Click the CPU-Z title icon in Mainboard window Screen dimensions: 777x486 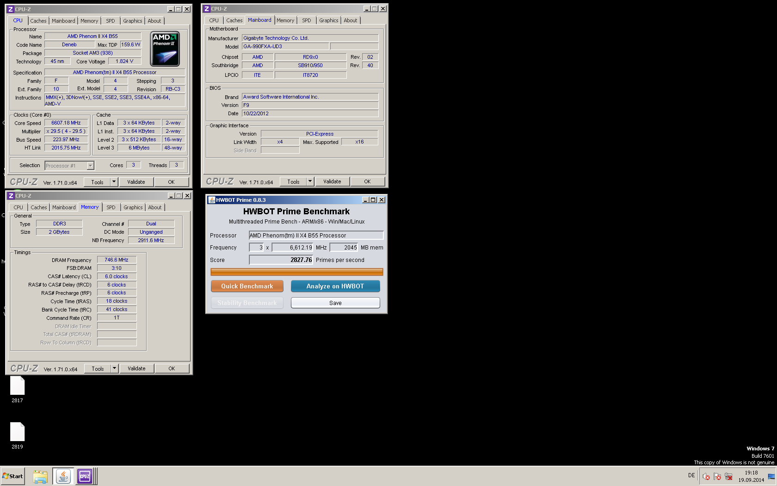(207, 9)
